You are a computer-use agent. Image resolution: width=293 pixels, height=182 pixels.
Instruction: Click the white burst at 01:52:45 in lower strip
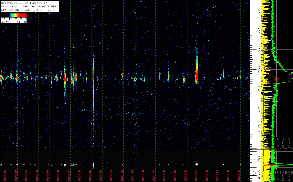(x=197, y=164)
